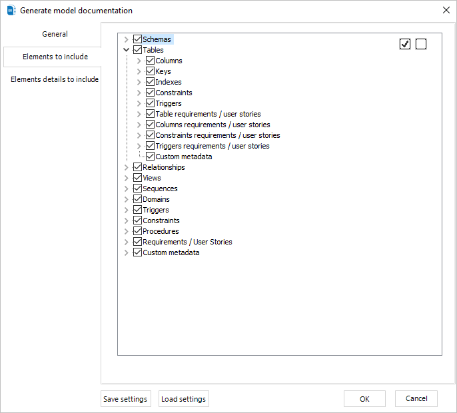Toggle Triggers checkbox under Tables
457x413 pixels.
click(150, 103)
